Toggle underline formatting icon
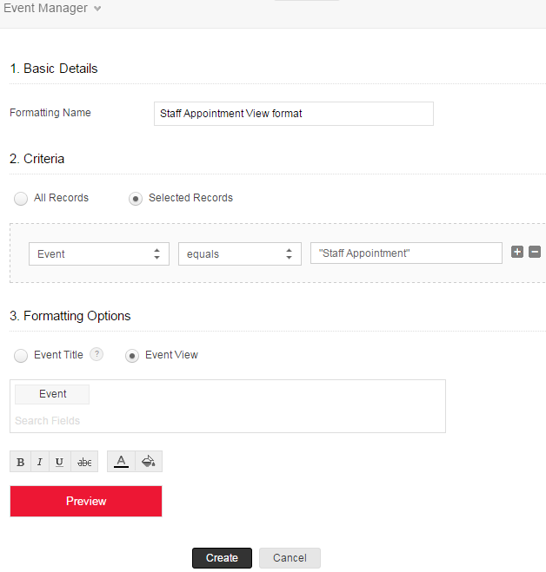 [x=59, y=462]
